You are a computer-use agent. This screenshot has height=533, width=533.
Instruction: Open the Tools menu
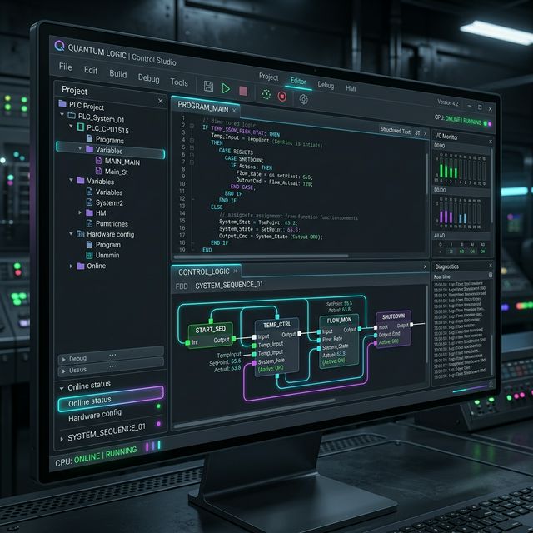pyautogui.click(x=179, y=82)
